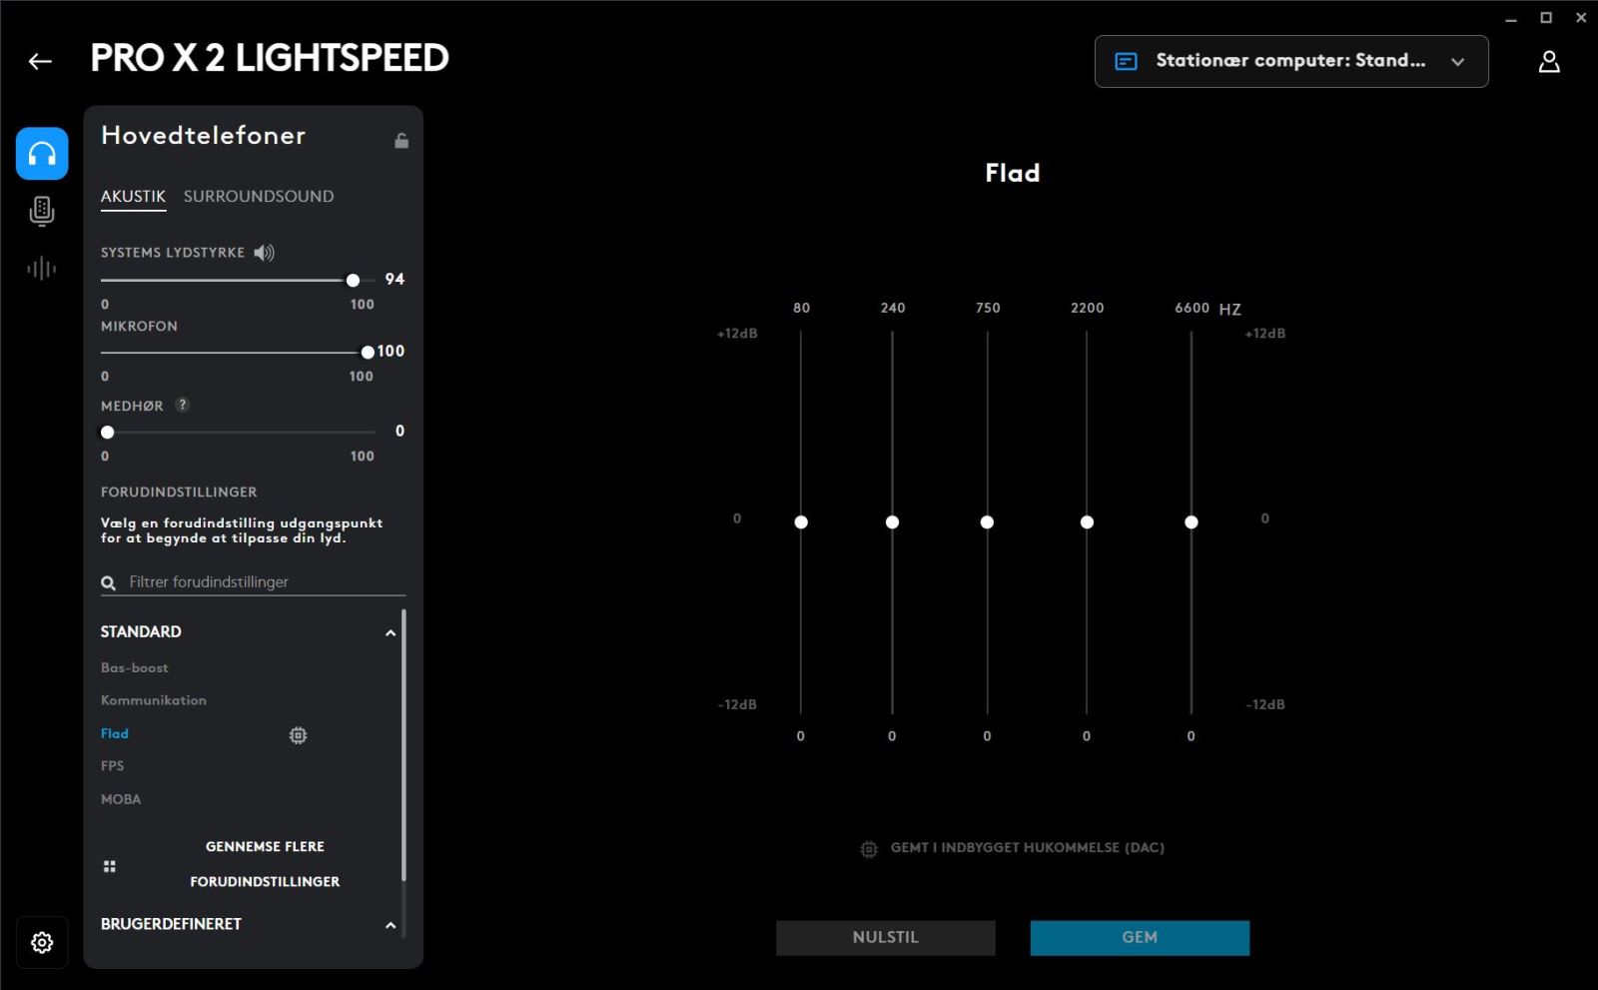The image size is (1598, 990).
Task: Click the 2200 Hz equalizer band handle
Action: point(1087,522)
